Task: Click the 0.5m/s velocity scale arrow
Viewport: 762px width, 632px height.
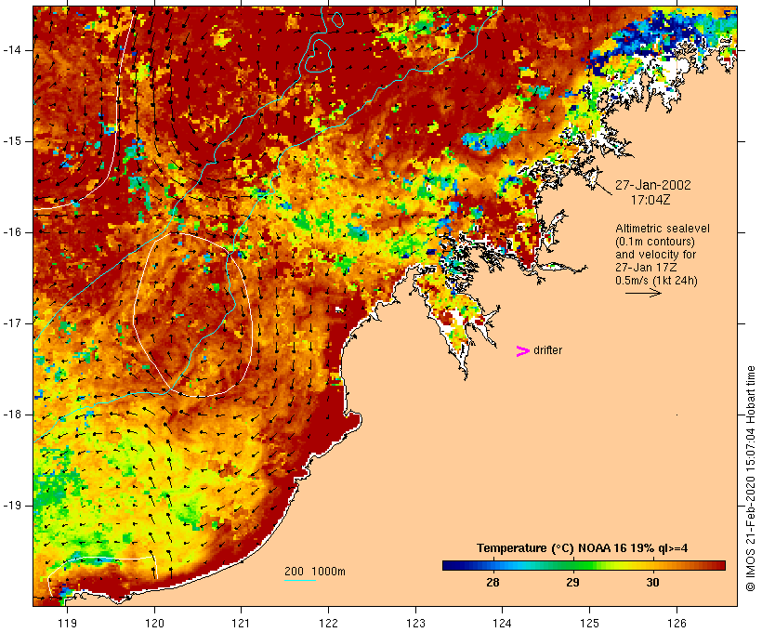Action: click(x=643, y=293)
